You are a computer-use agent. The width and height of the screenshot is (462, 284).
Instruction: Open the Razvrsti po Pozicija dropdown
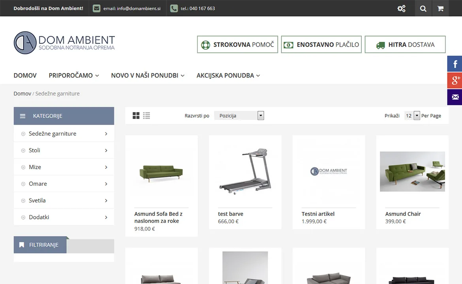point(239,116)
